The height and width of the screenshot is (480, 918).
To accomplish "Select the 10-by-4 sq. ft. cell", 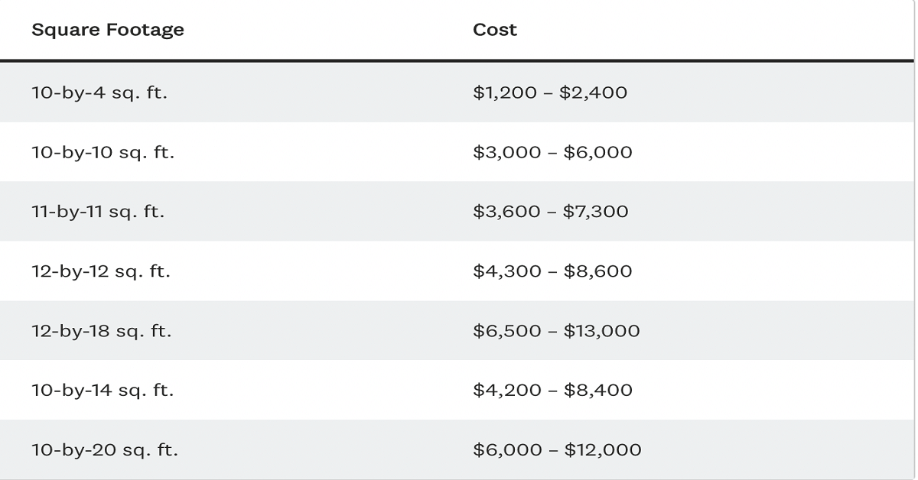I will (99, 92).
